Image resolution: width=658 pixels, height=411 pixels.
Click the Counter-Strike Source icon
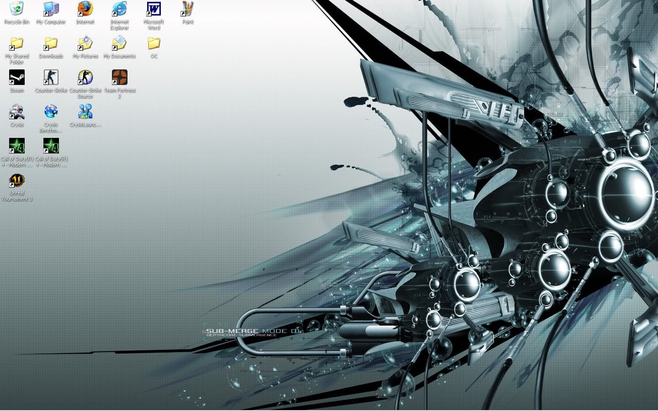click(85, 78)
